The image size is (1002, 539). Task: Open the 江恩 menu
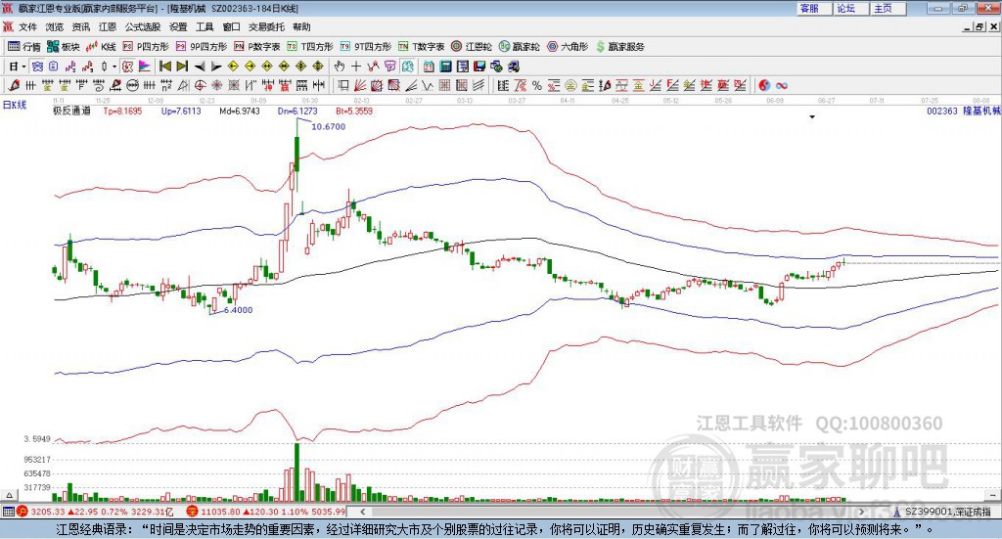pos(108,26)
